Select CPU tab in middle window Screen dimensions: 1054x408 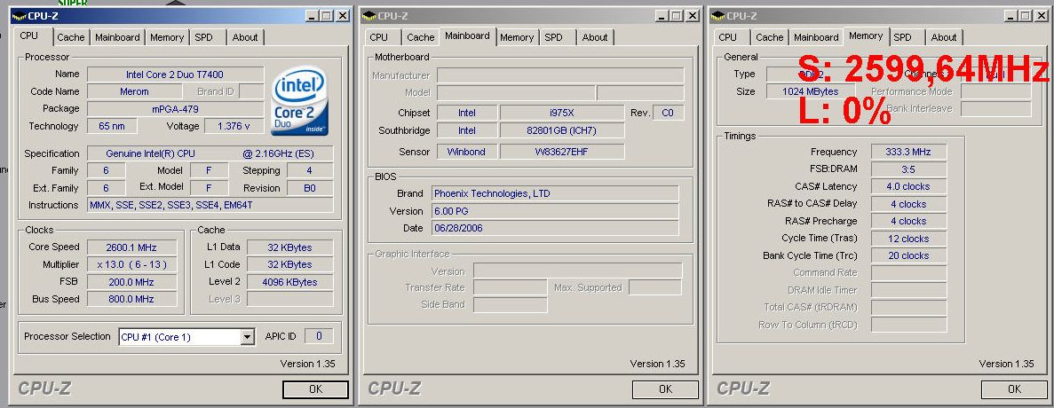pos(378,37)
